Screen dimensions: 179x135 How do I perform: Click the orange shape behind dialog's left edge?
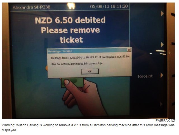46,68
